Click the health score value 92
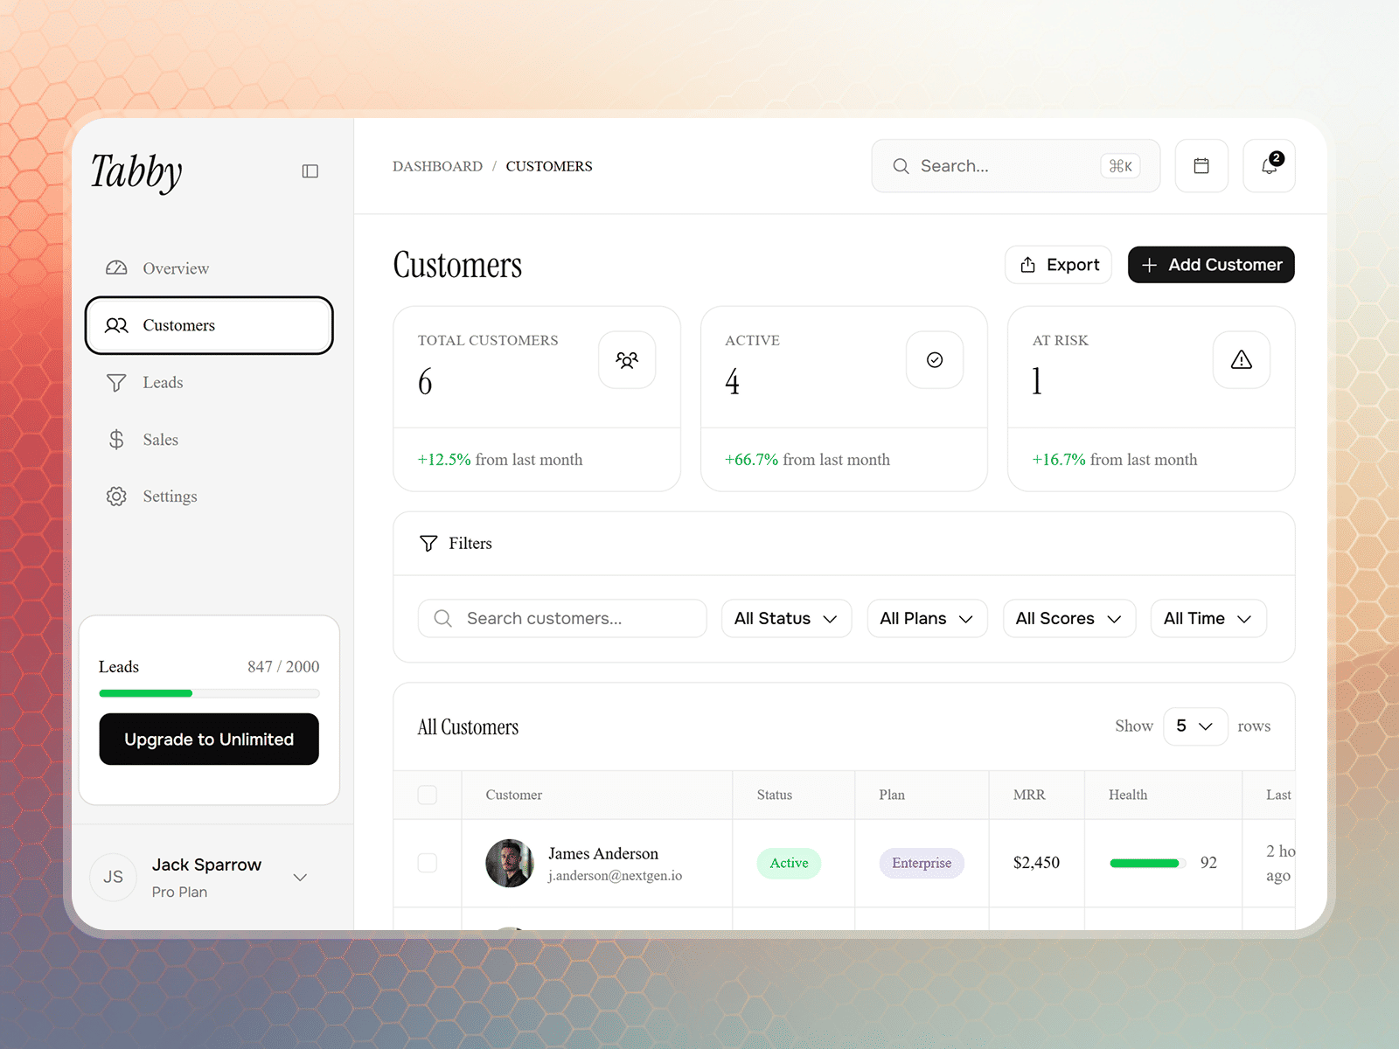1399x1049 pixels. pos(1208,863)
